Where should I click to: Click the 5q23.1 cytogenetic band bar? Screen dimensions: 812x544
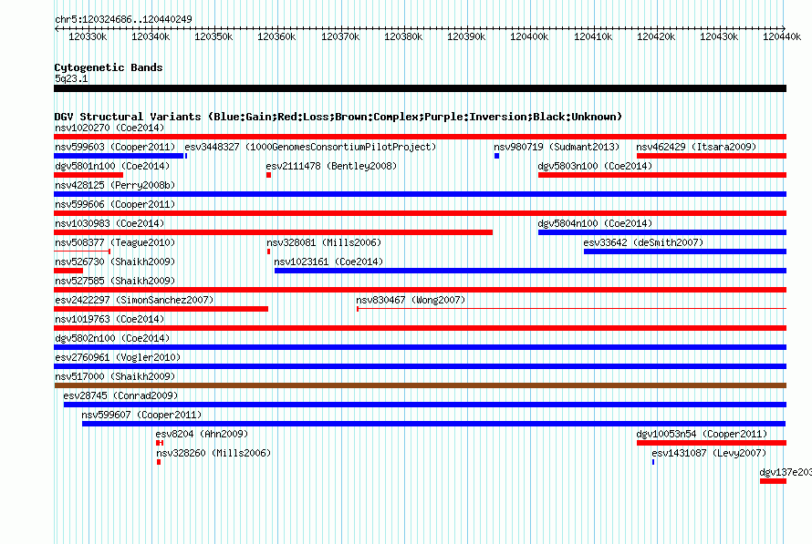[x=420, y=88]
